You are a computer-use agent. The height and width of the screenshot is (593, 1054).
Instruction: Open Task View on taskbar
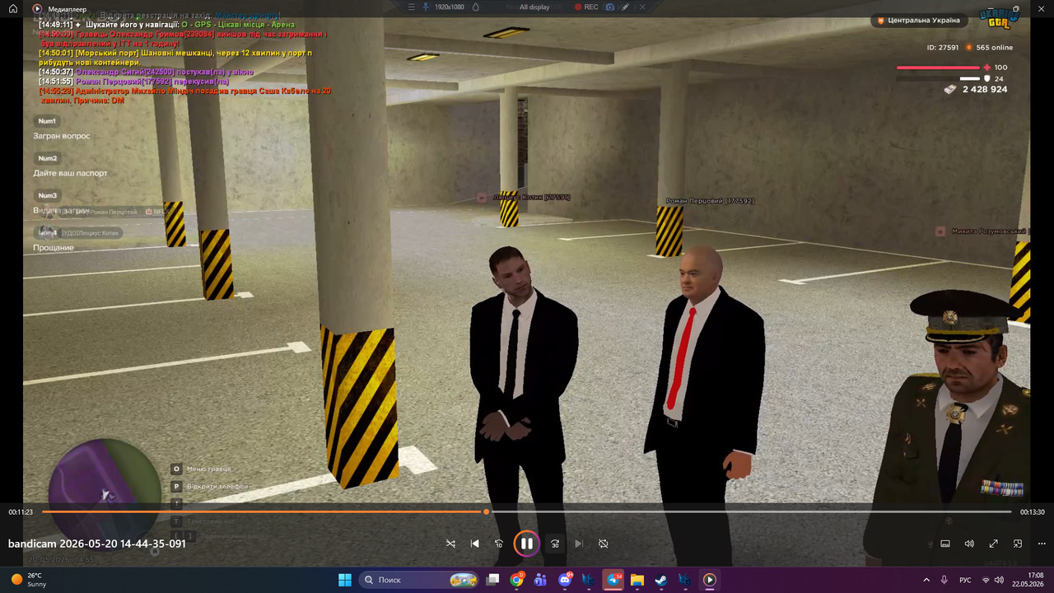coord(492,580)
